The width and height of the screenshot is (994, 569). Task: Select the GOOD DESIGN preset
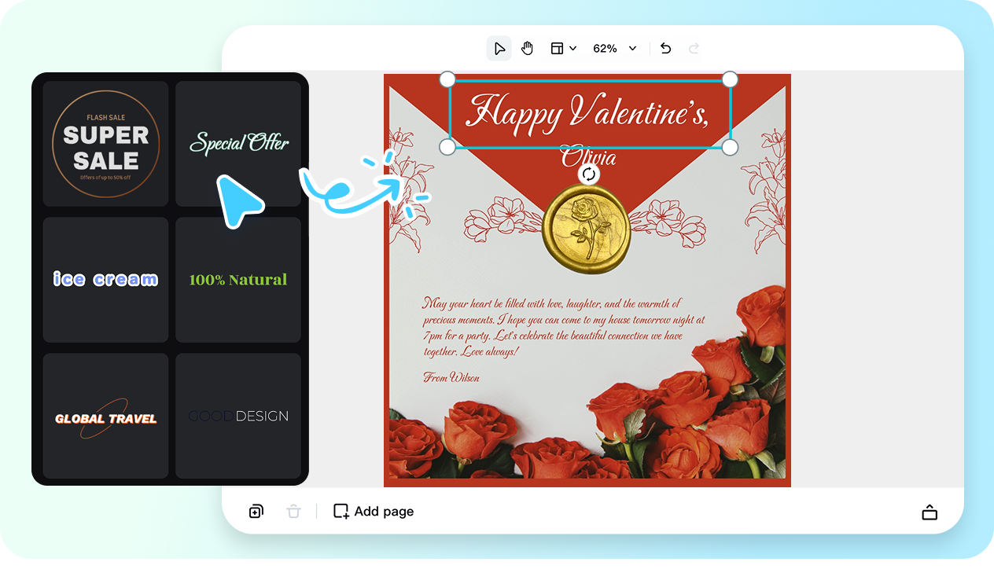pos(238,416)
